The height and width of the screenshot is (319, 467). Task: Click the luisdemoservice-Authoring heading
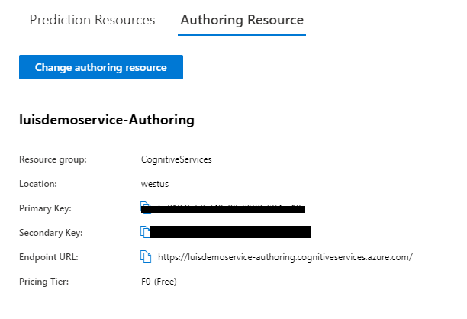pyautogui.click(x=107, y=120)
